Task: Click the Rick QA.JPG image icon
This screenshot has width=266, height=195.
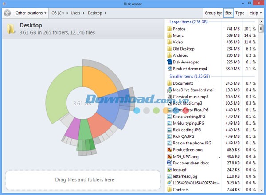Action: tap(169, 136)
